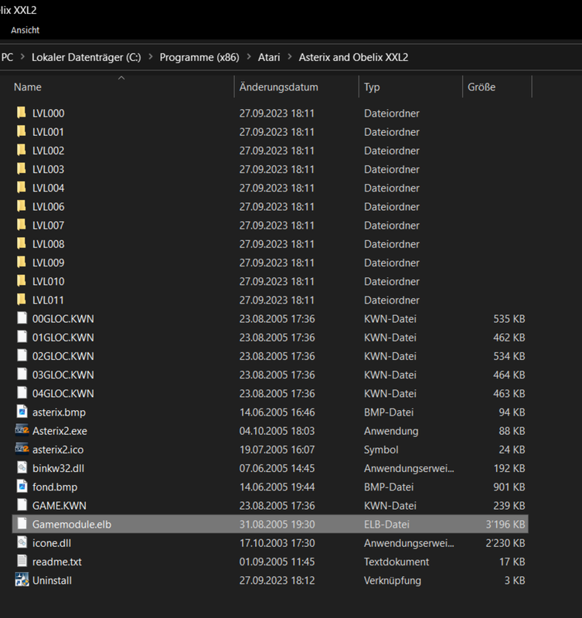Click the 03GLOC.KWN file icon
582x618 pixels.
[22, 375]
